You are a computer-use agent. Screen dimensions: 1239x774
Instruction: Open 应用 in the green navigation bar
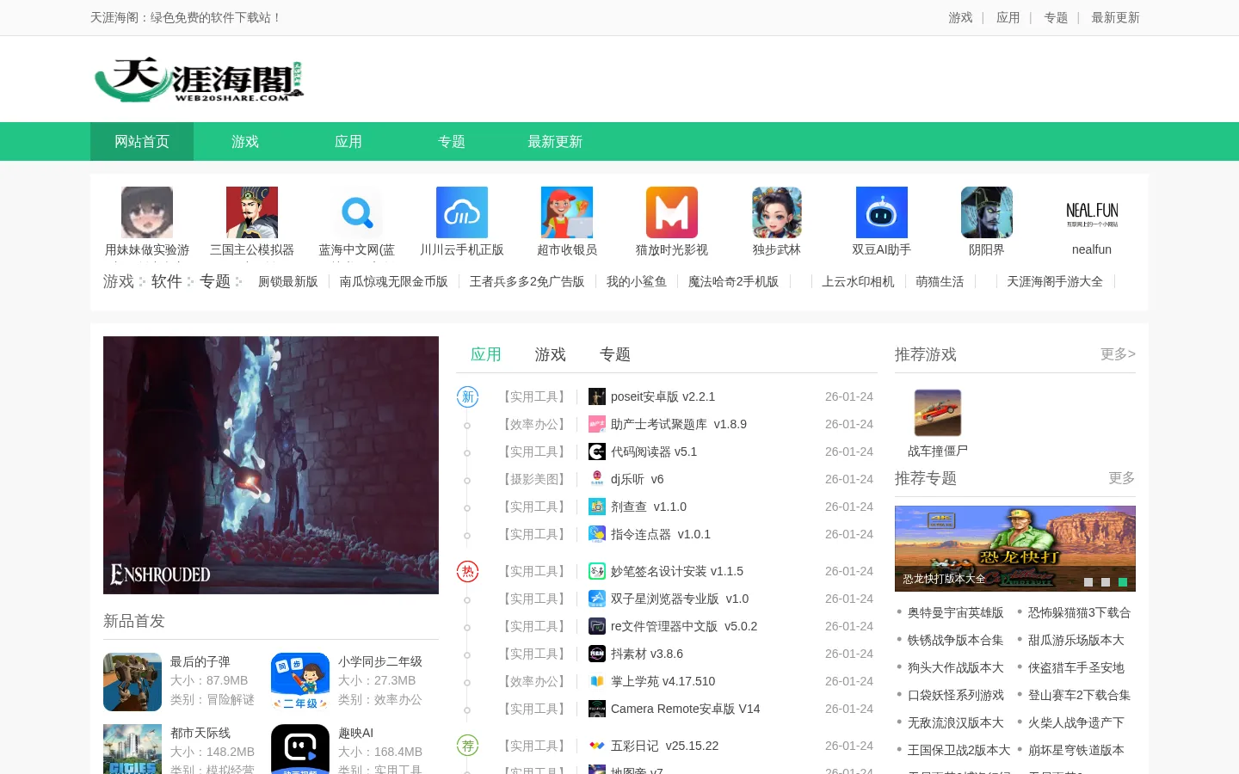[x=348, y=142]
